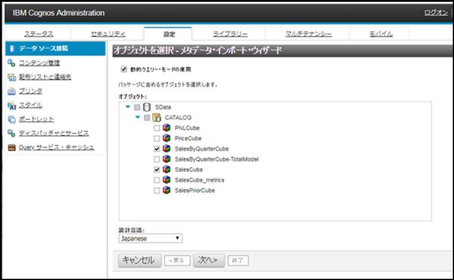Check the SalesByQuarterCube-TotalModel checkbox
The height and width of the screenshot is (280, 454).
point(157,159)
